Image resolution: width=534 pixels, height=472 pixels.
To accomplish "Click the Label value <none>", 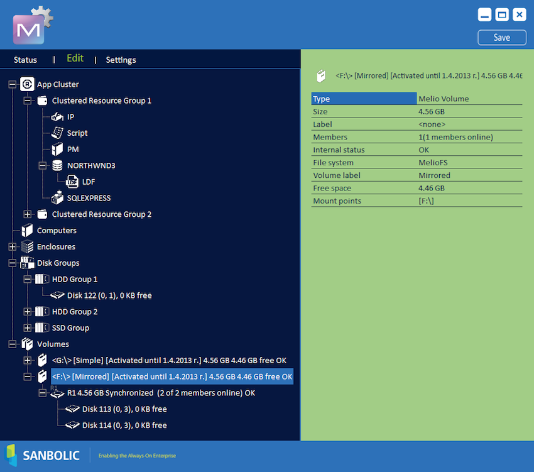I will (x=432, y=124).
